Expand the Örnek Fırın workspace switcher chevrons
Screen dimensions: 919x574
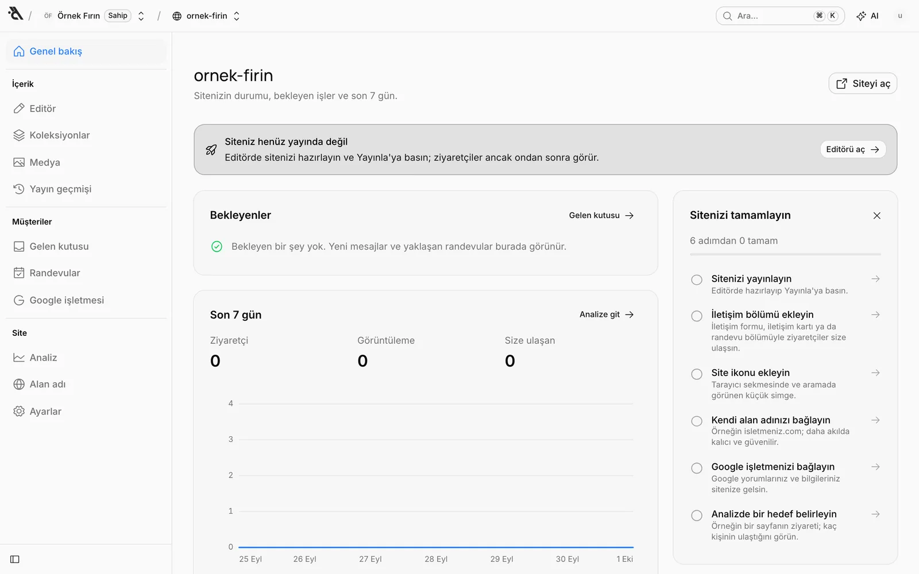pos(141,16)
